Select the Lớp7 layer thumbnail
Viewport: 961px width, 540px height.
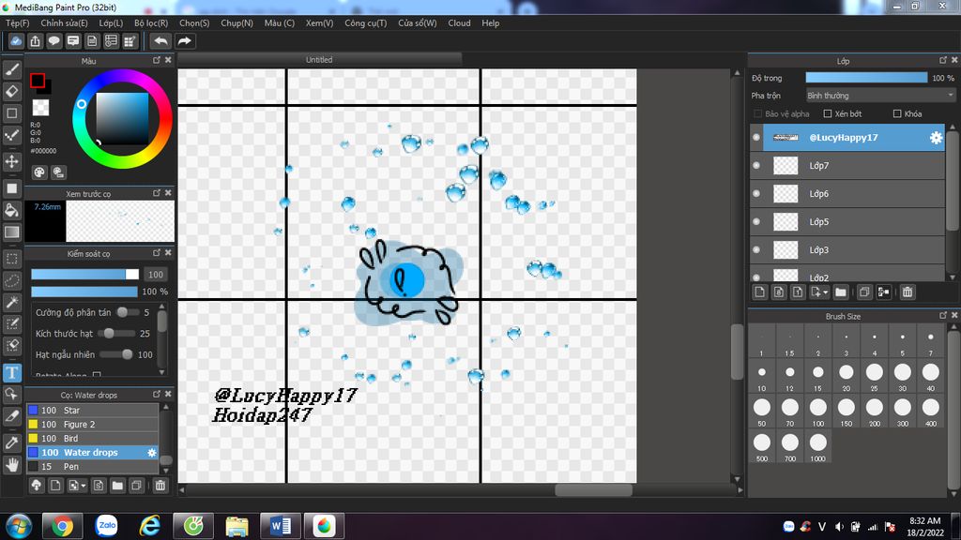tap(786, 165)
